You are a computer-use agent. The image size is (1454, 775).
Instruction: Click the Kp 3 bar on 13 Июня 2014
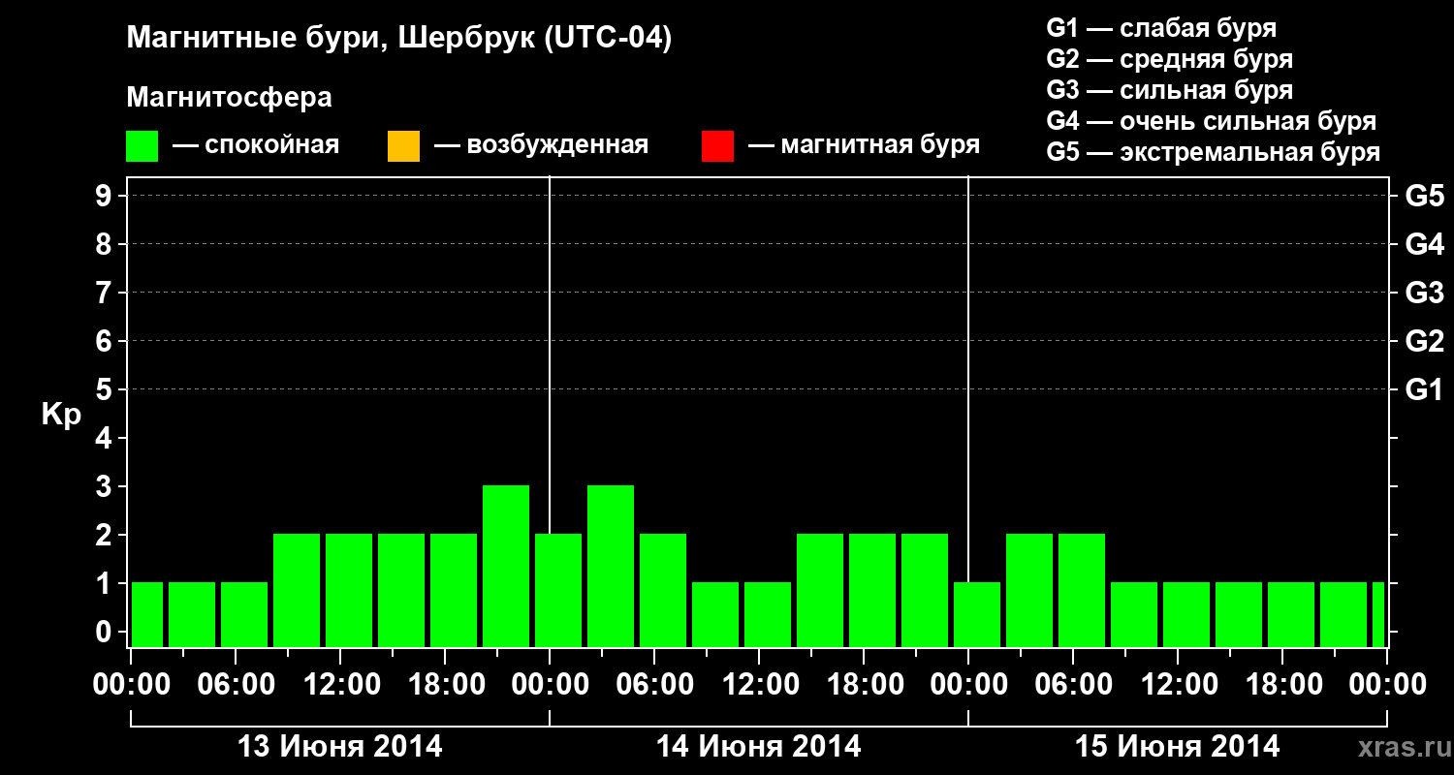pyautogui.click(x=506, y=566)
